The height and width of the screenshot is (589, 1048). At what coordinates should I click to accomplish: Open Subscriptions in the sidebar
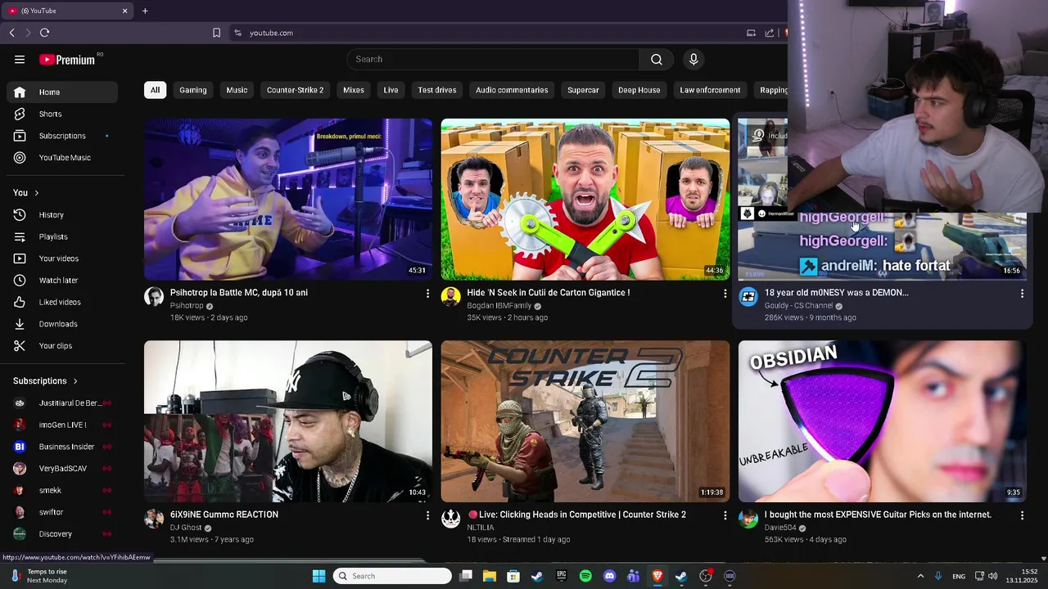(62, 136)
